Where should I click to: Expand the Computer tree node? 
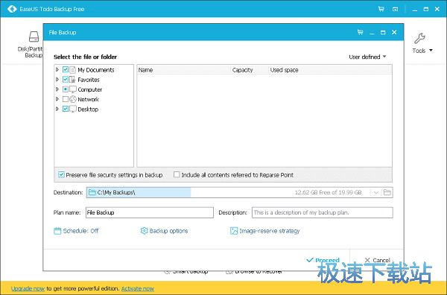coord(57,89)
